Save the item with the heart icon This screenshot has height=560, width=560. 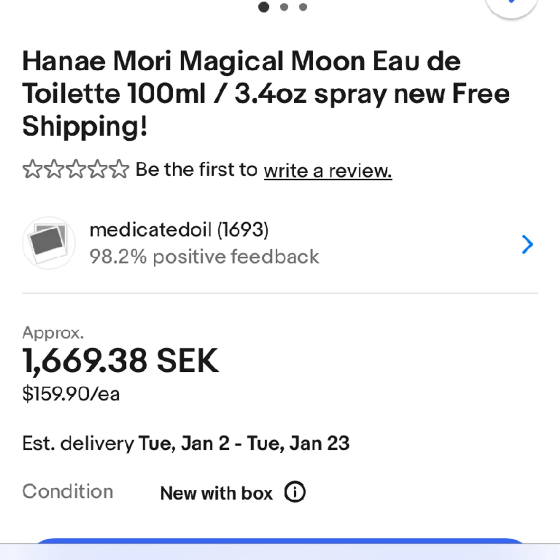(511, 5)
